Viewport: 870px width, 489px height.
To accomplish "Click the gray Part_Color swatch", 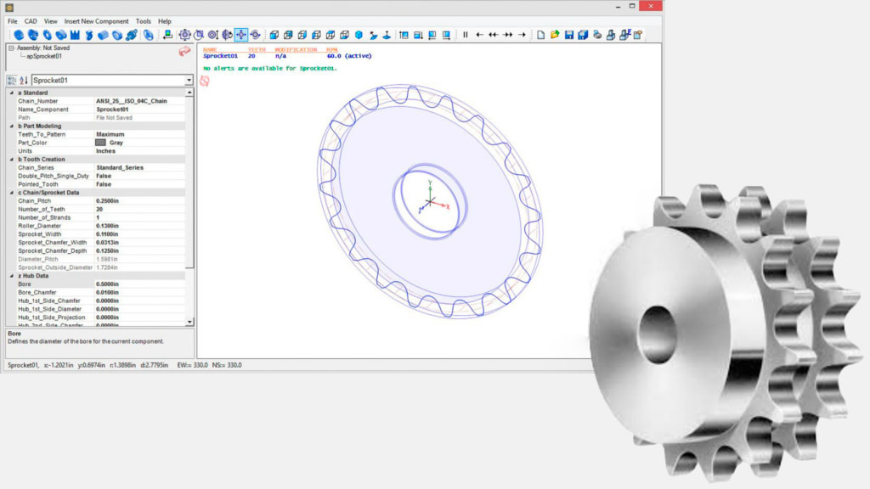I will coord(100,143).
